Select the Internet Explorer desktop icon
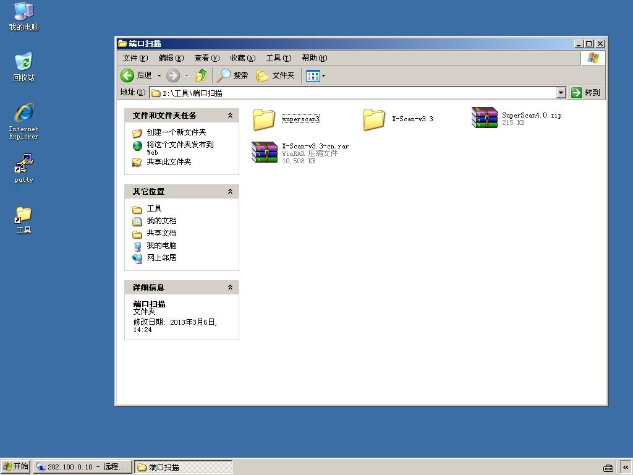This screenshot has width=633, height=475. pyautogui.click(x=24, y=121)
